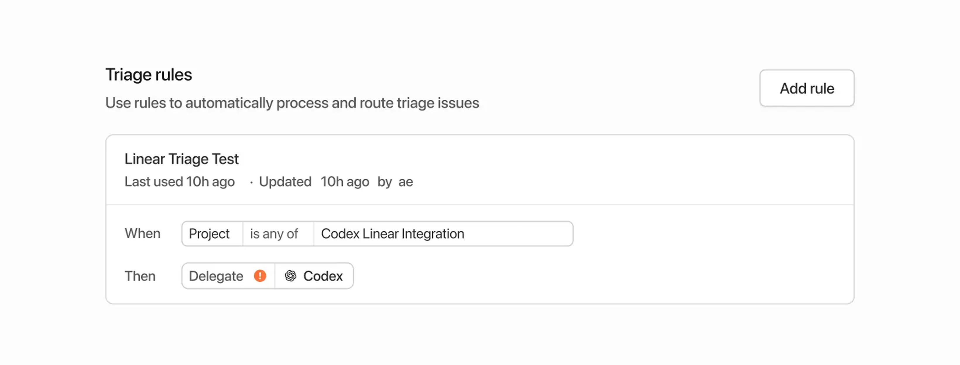Click the When condition row label
960x365 pixels.
click(142, 233)
